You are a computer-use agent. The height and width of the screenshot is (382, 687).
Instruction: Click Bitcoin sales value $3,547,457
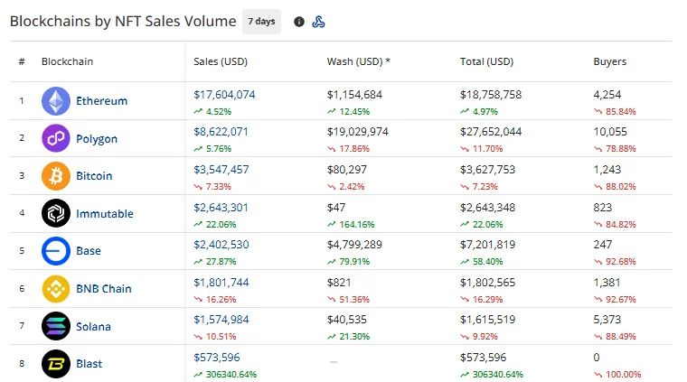point(221,170)
